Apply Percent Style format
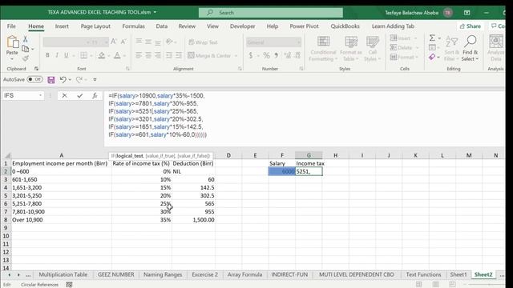Screen dimensions: 513x288 (267, 55)
